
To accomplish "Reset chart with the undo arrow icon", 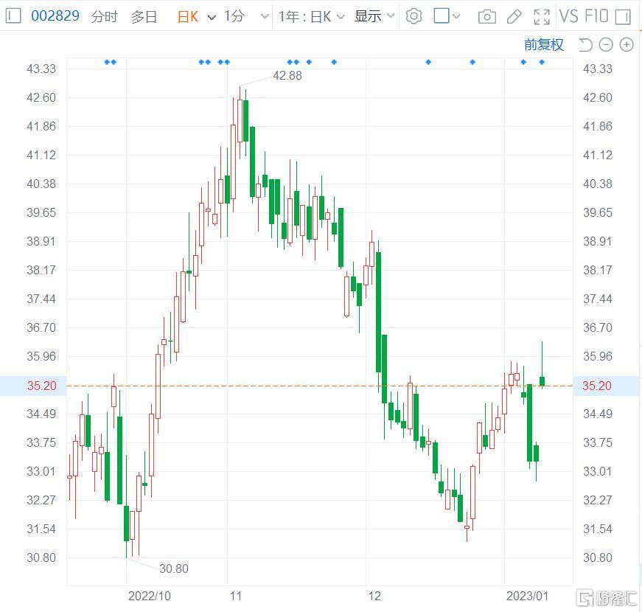I will click(585, 45).
